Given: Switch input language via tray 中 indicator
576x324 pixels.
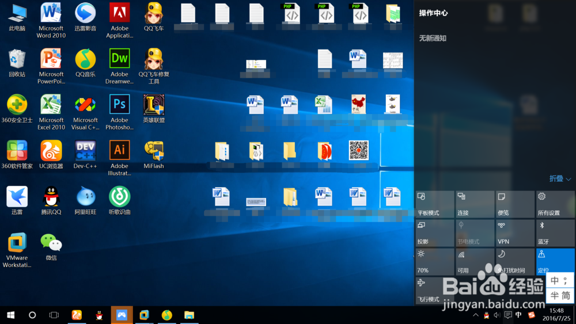Looking at the screenshot, I should tap(518, 315).
